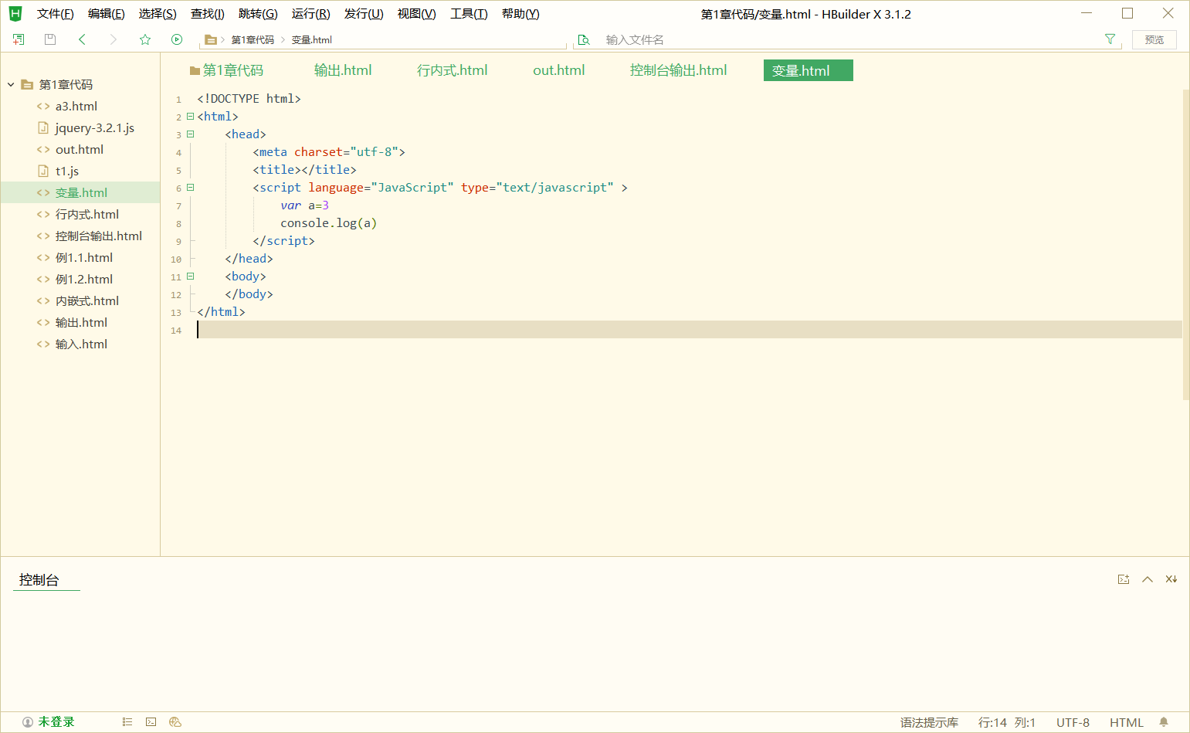The width and height of the screenshot is (1190, 733).
Task: Click the star favorite icon in the toolbar
Action: 145,39
